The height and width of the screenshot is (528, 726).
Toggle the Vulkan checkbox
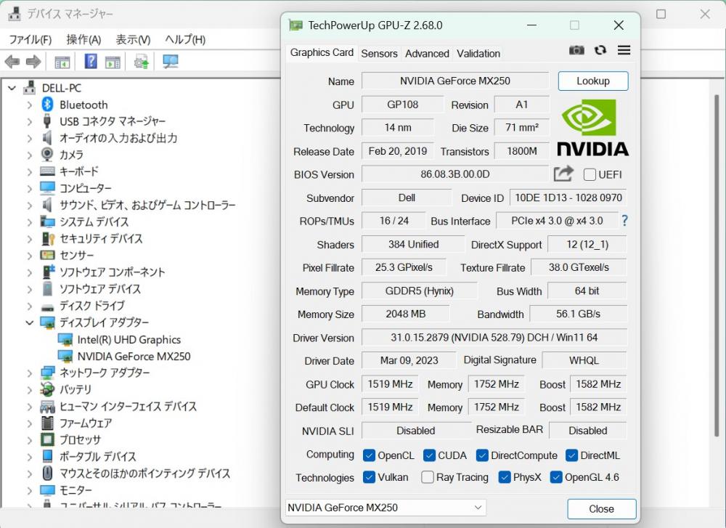coord(369,477)
